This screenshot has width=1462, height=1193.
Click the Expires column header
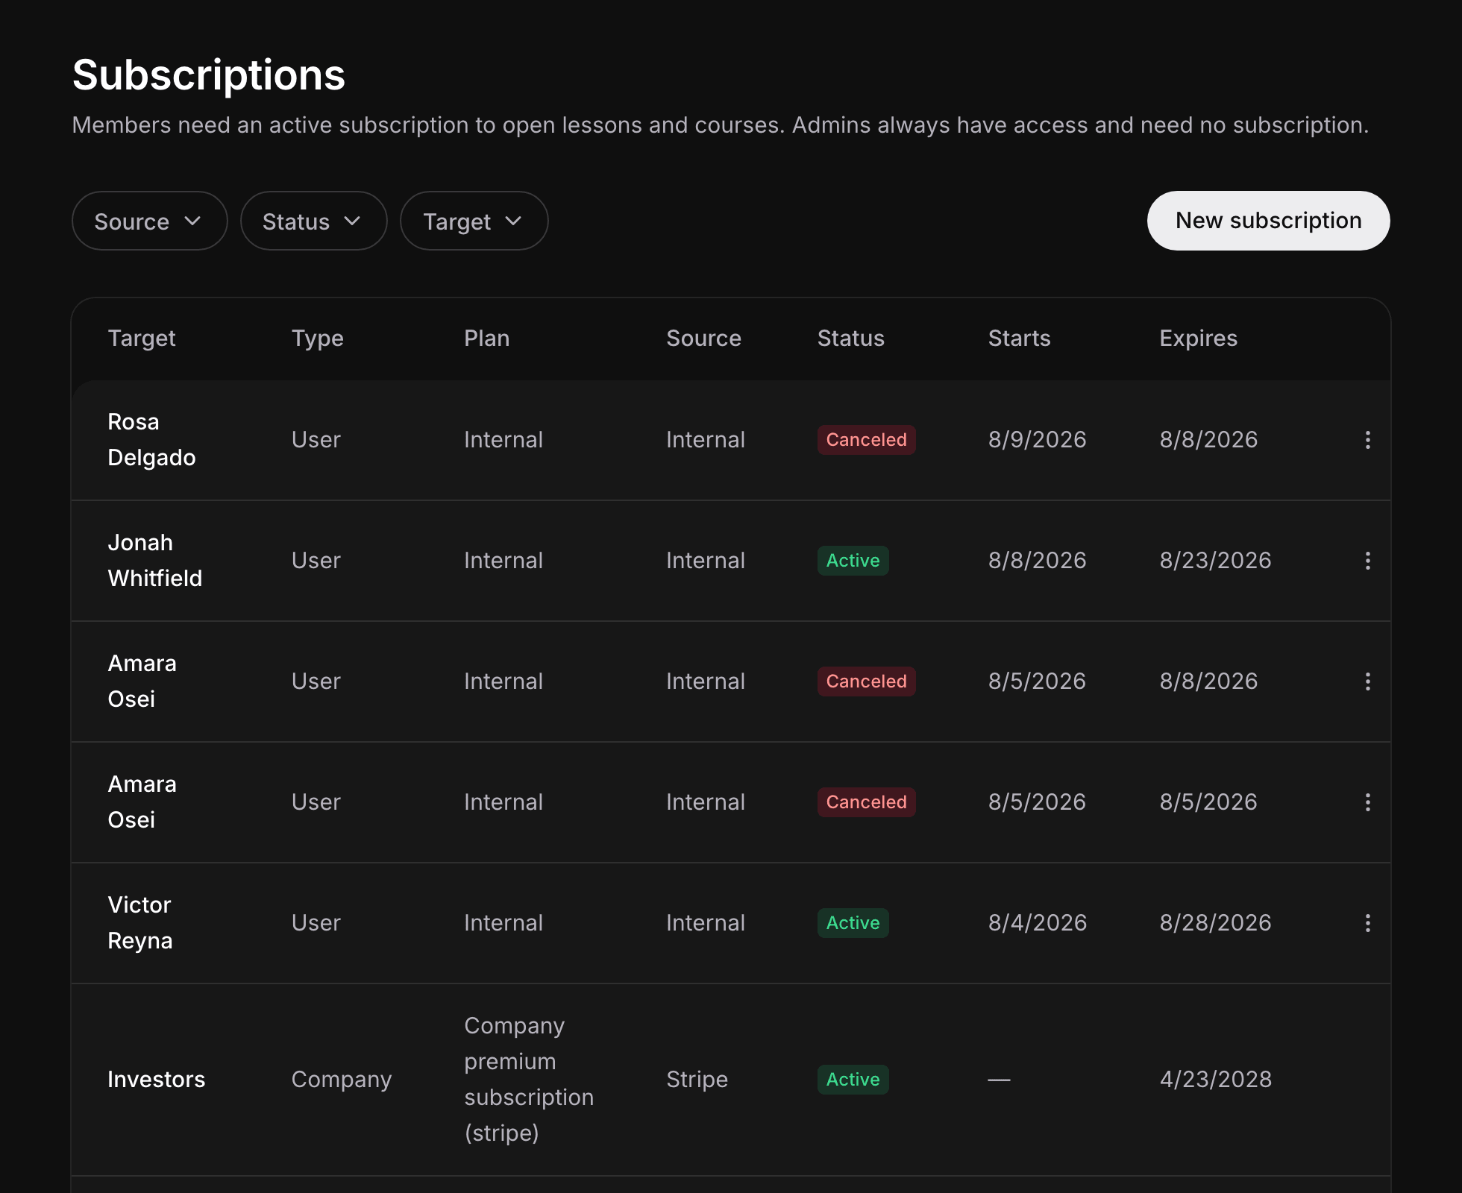pyautogui.click(x=1198, y=339)
